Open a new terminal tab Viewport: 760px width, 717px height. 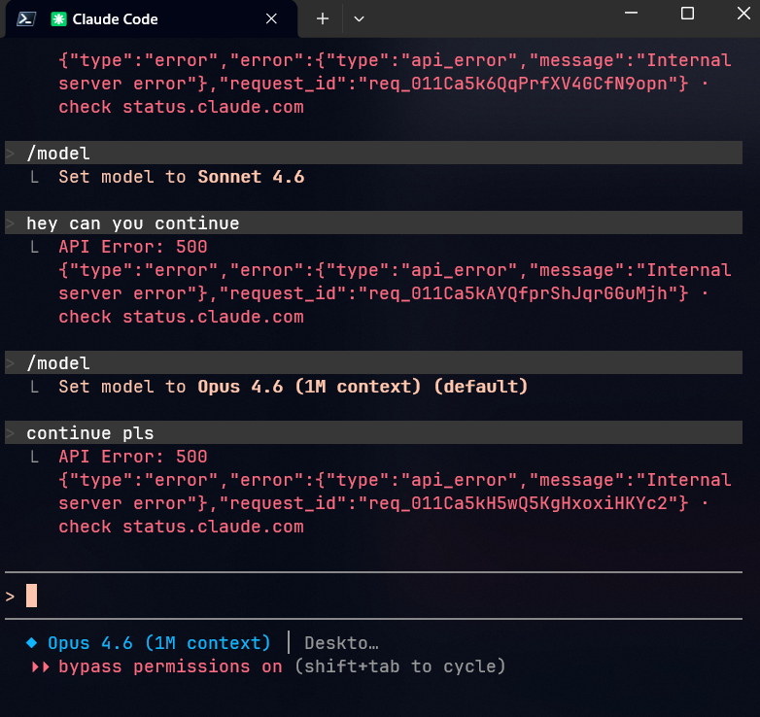323,18
